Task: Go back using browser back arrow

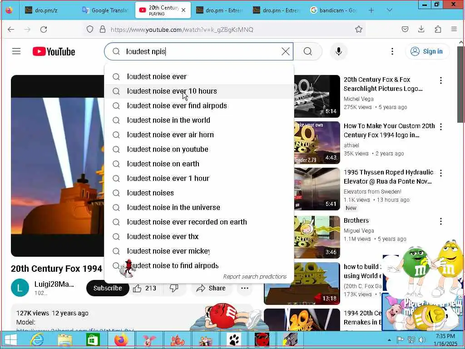Action: point(11,30)
